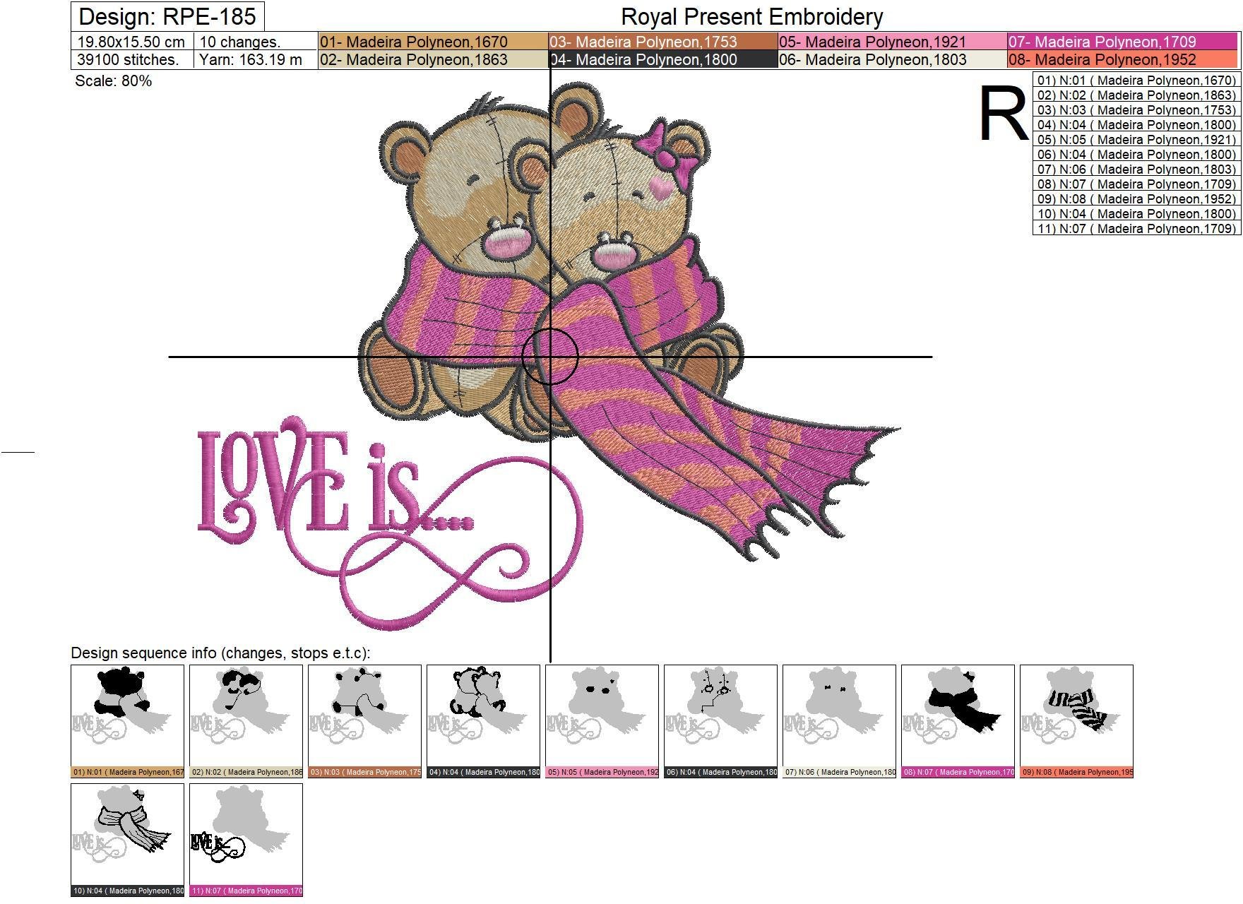Image resolution: width=1243 pixels, height=904 pixels.
Task: Click the Design sequence info label
Action: (x=220, y=653)
